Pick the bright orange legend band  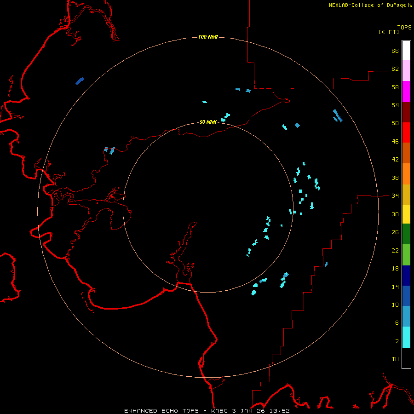406,174
